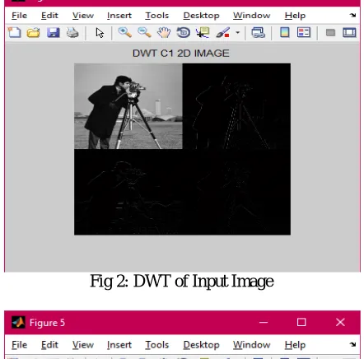Open View menu in upper figure window
Viewport: 364px width, 359px height.
[x=83, y=16]
